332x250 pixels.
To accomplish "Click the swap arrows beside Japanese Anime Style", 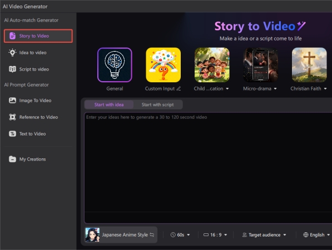I will click(x=152, y=235).
